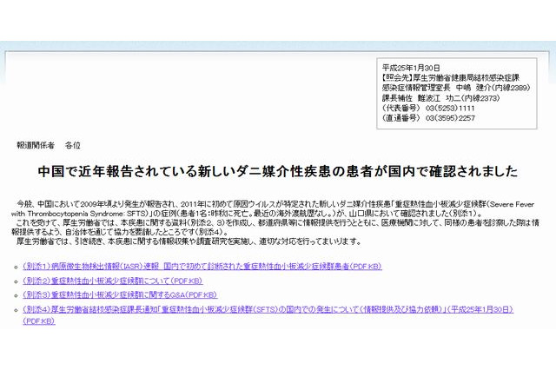Screen dimensions: 556x370
Task: Click the date 平成25年1月30日 in contact box
Action: [413, 67]
